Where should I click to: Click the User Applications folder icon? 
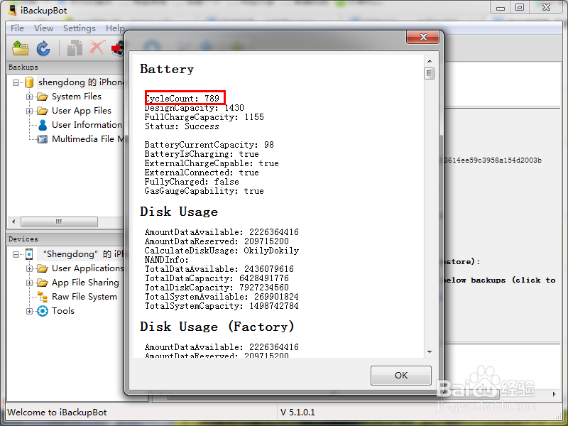43,268
